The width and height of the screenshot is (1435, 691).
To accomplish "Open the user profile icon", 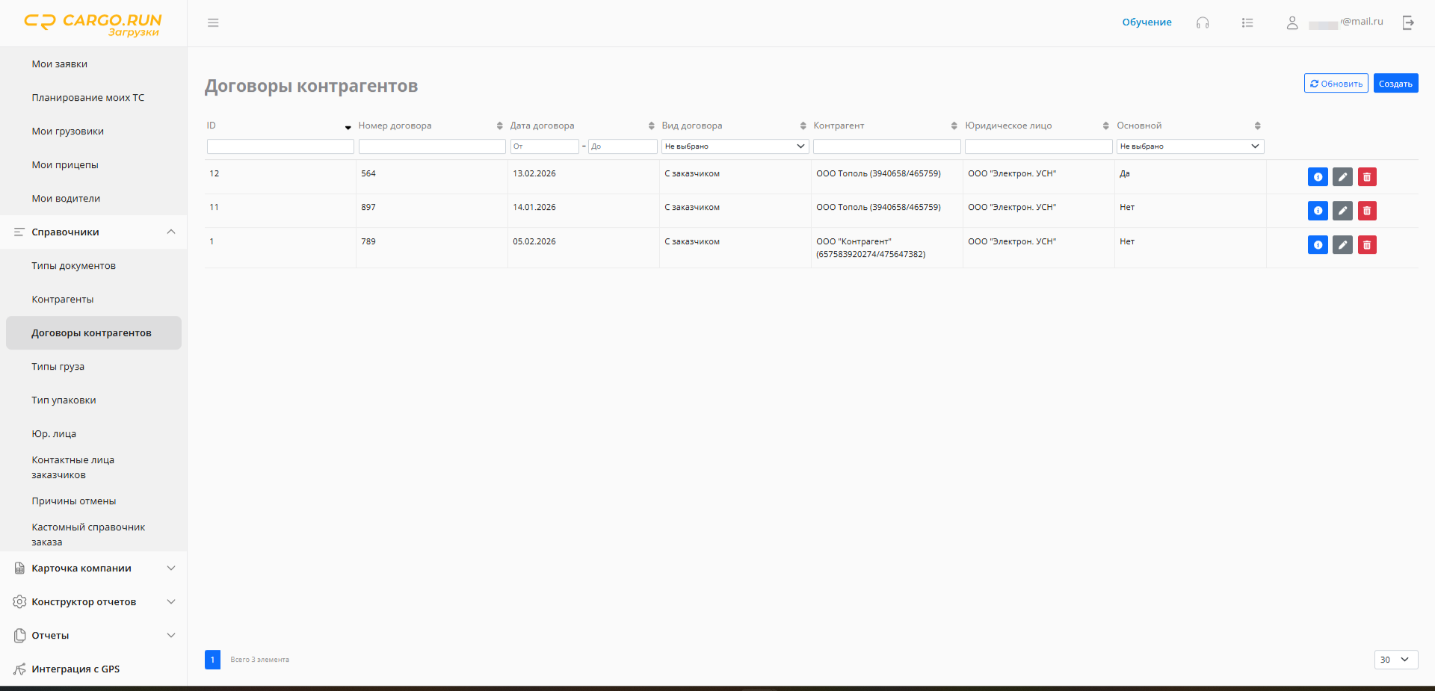I will pyautogui.click(x=1292, y=23).
